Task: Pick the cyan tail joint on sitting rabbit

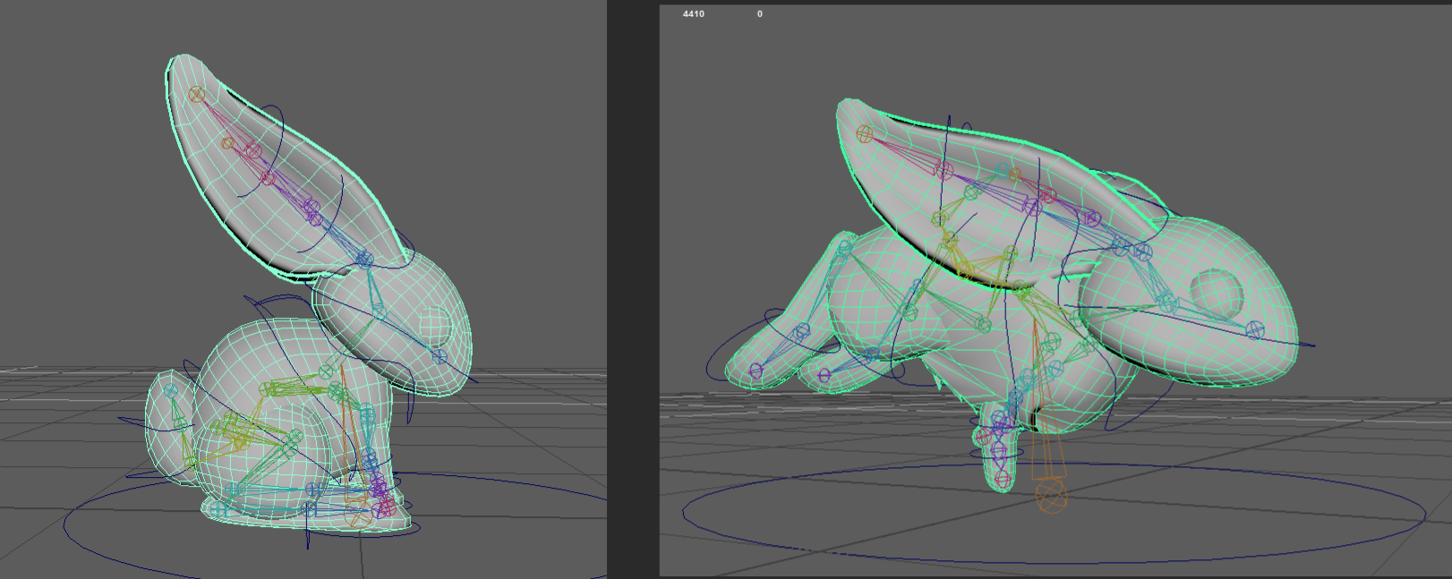Action: (171, 390)
